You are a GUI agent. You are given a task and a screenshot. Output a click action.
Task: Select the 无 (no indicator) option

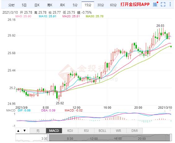point(38,131)
